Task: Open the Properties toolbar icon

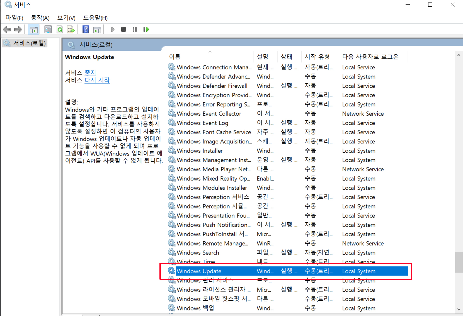Action: point(48,29)
